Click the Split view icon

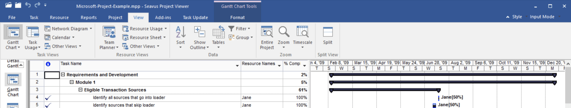coord(328,32)
